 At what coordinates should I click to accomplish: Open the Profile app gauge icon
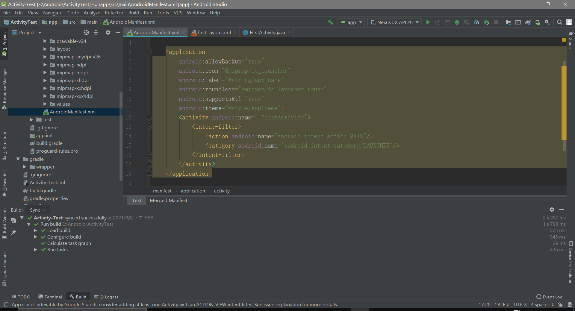[476, 22]
